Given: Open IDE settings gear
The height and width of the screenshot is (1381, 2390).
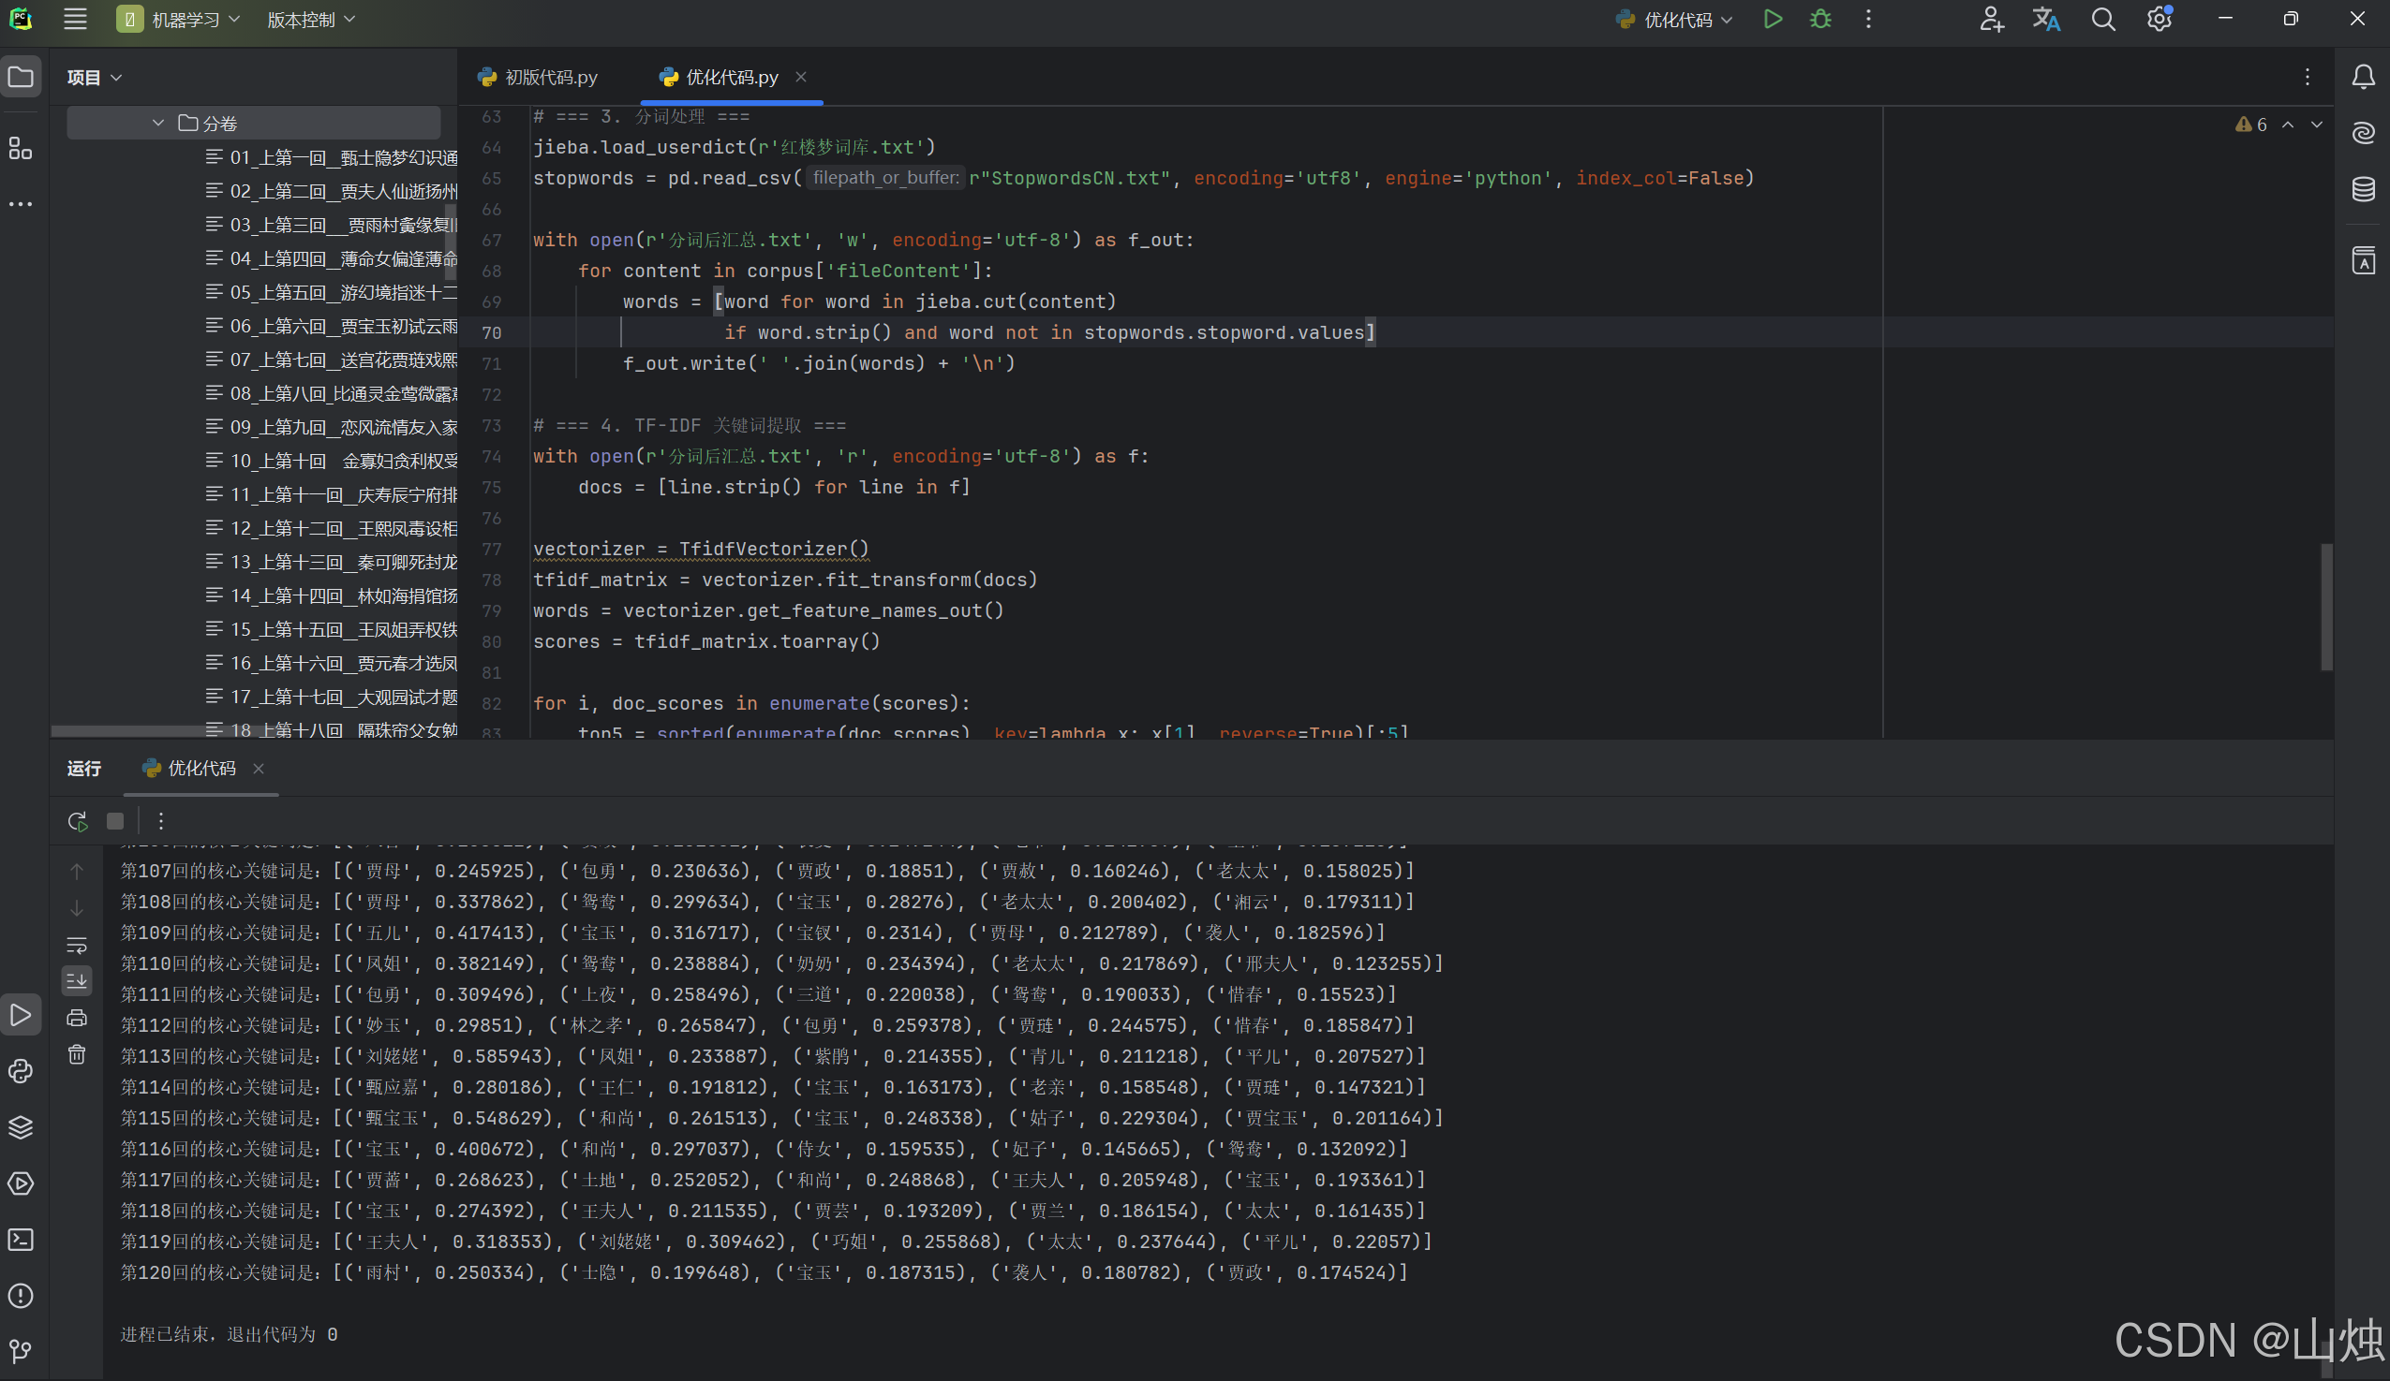Looking at the screenshot, I should coord(2160,19).
